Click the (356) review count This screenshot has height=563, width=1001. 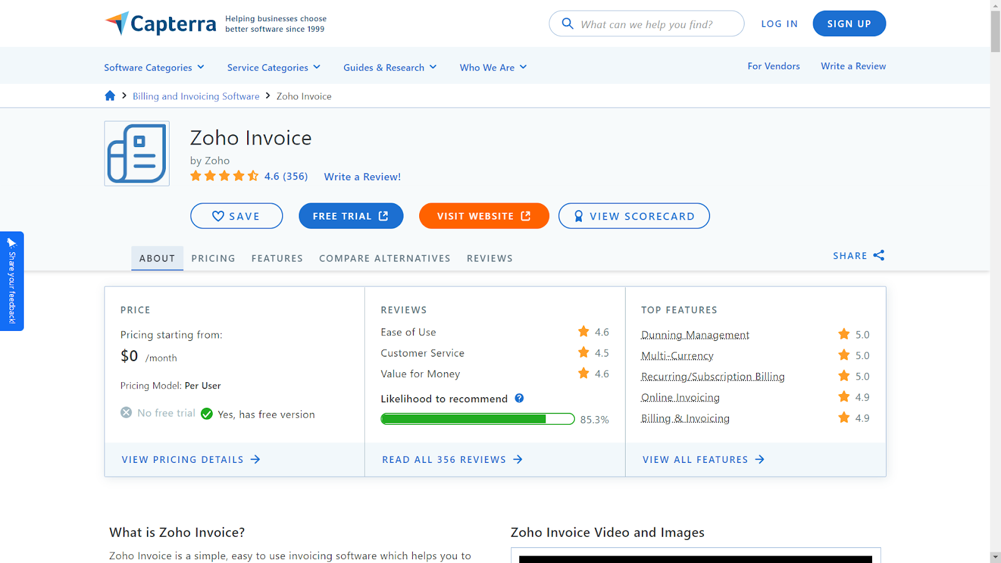coord(295,176)
